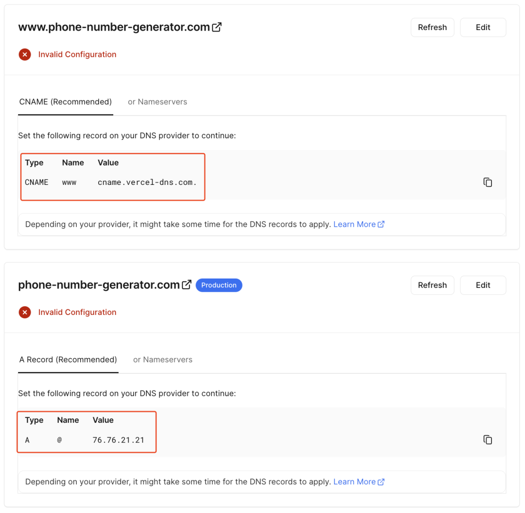
Task: Click red error icon on www domain
Action: [x=25, y=55]
